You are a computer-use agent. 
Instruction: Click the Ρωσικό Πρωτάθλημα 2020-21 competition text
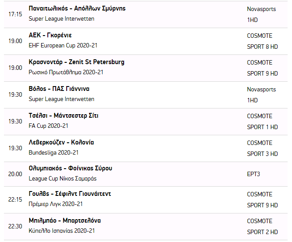[66, 72]
